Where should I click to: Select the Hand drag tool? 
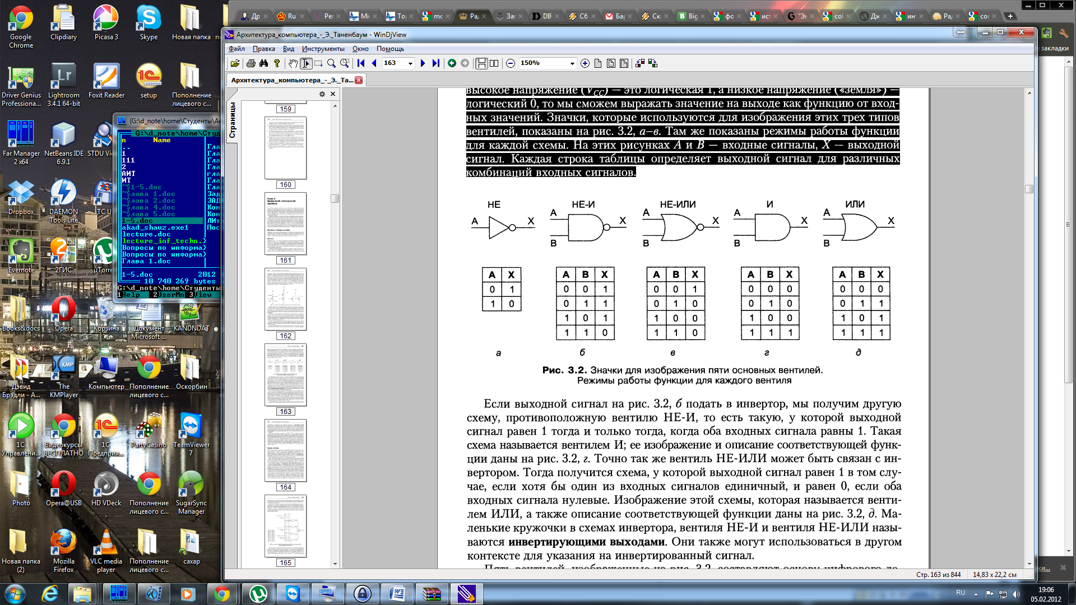pyautogui.click(x=293, y=63)
